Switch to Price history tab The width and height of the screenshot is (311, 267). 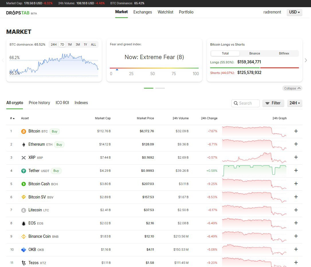coord(39,103)
